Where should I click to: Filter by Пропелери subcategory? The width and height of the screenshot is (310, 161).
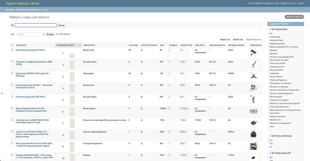275,37
